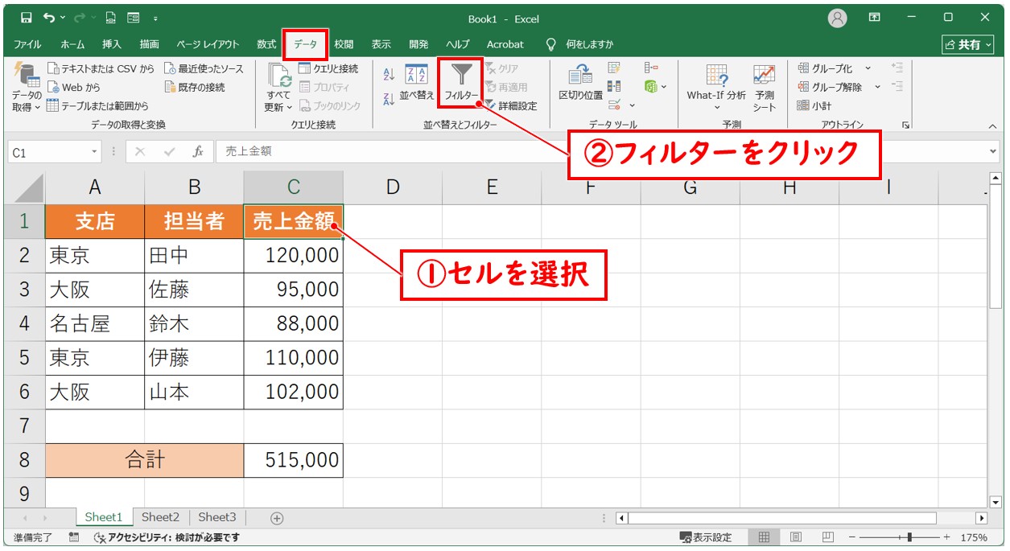Open the 挿入 (Insert) ribbon tab
1010x551 pixels.
112,44
